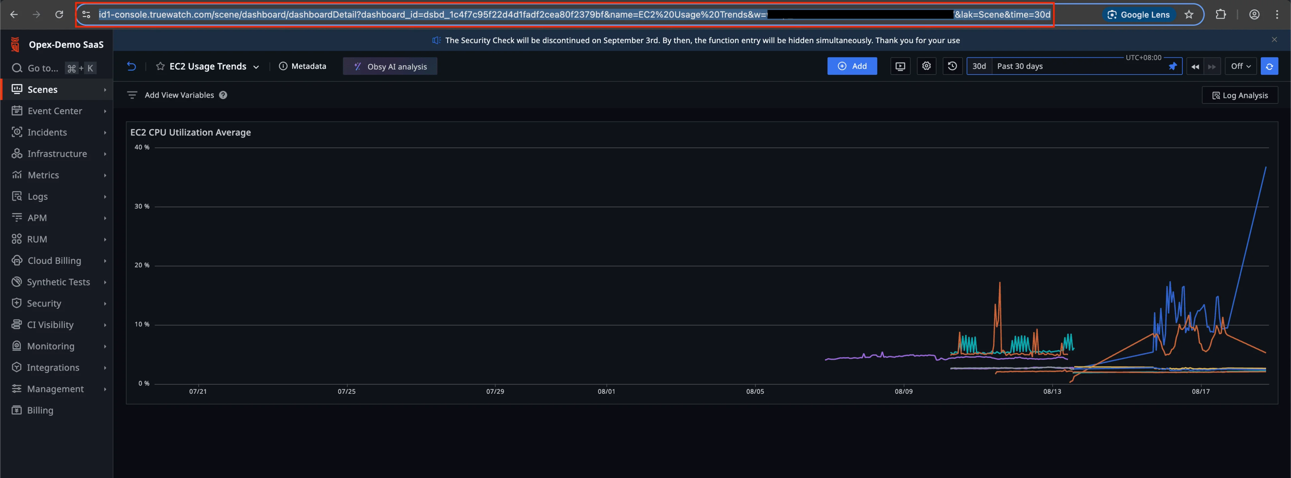Click the blue refresh button
Screen dimensions: 1291x478
tap(1269, 66)
